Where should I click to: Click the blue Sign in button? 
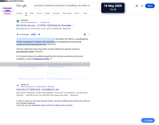pyautogui.click(x=150, y=6)
